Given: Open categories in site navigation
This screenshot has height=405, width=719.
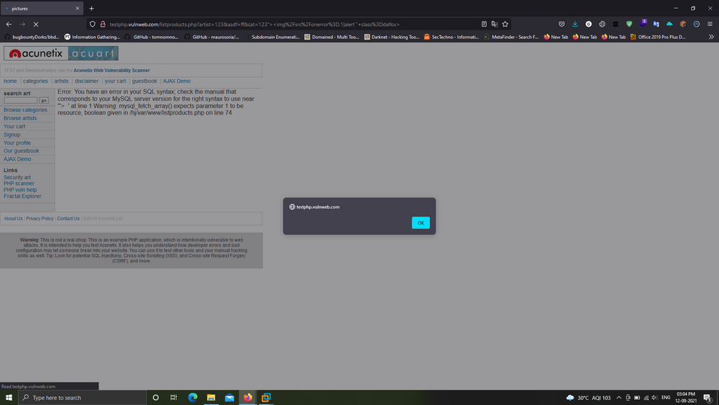Looking at the screenshot, I should [x=35, y=81].
